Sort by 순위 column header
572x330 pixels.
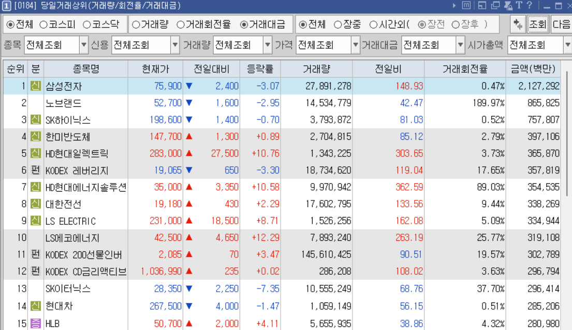[x=16, y=68]
